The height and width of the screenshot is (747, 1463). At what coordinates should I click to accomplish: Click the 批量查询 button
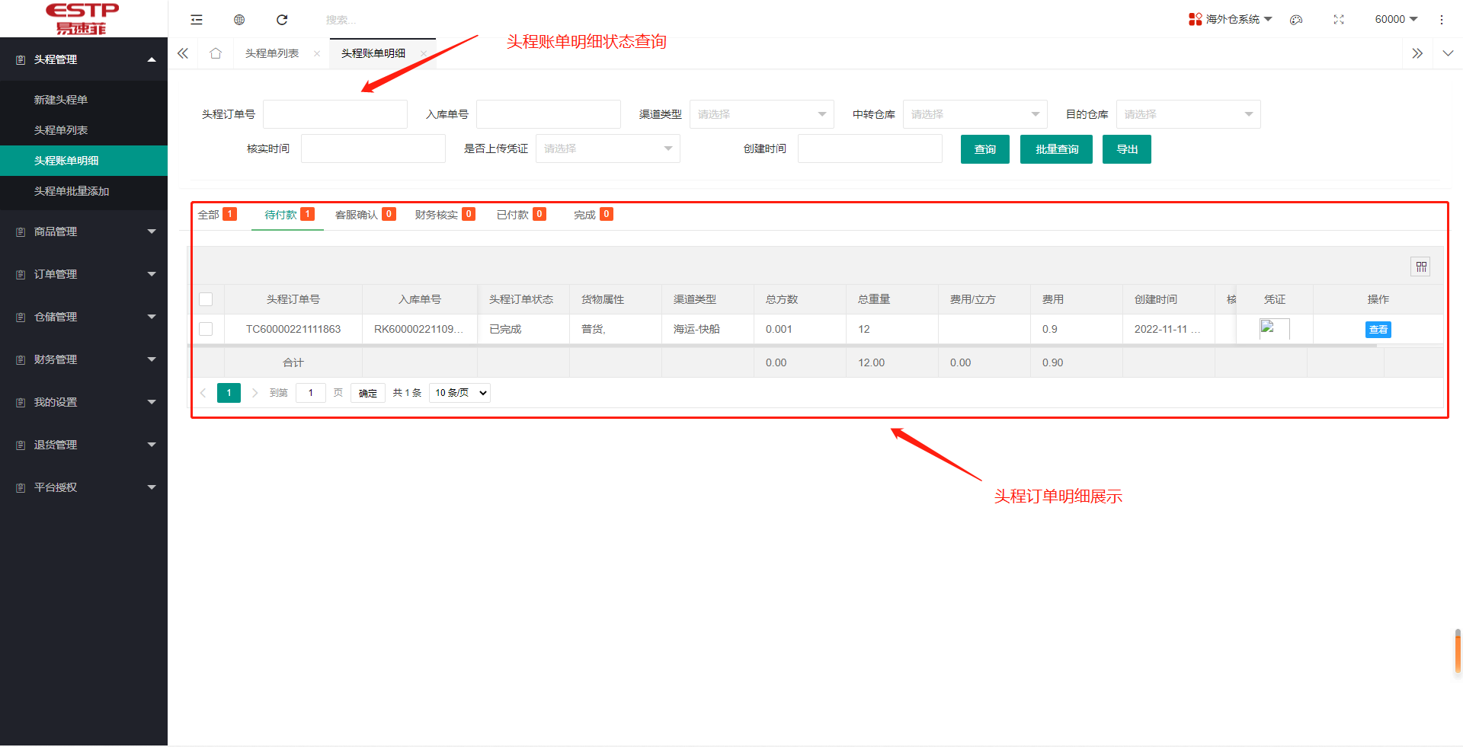point(1056,149)
